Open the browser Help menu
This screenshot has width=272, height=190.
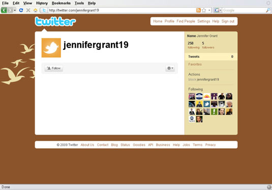92,3
